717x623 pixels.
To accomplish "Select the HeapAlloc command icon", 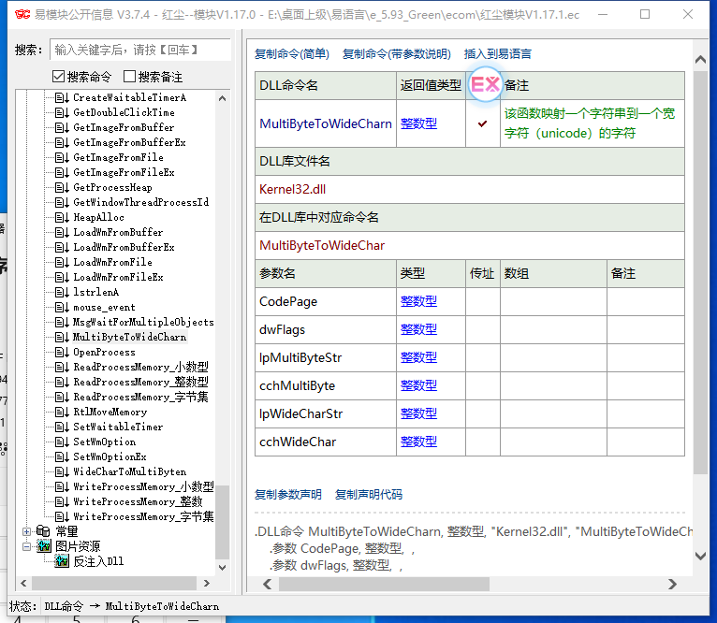I will pos(62,217).
